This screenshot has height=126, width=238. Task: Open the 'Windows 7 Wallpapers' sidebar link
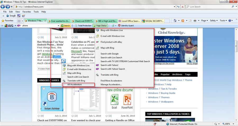pos(161,102)
